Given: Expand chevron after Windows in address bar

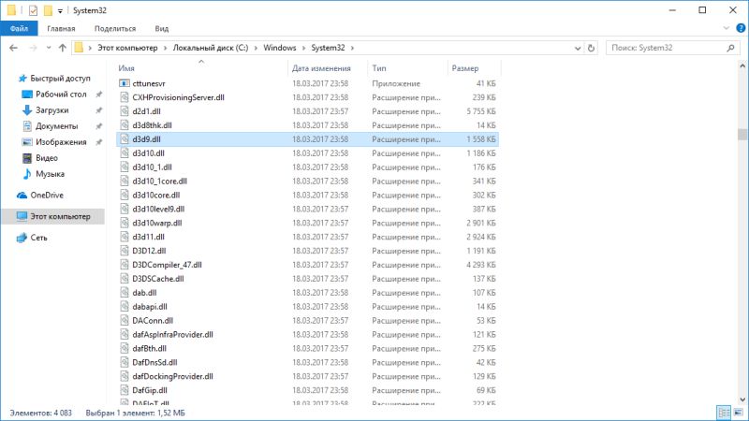Looking at the screenshot, I should (303, 48).
